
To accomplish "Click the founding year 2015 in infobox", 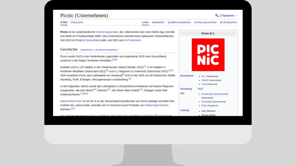I will point(200,89).
